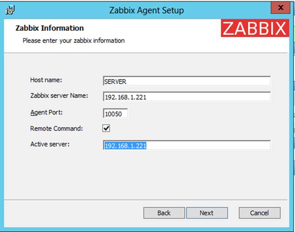Viewport: 295px width, 232px height.
Task: Click the red ZABBIX logo
Action: [x=255, y=28]
